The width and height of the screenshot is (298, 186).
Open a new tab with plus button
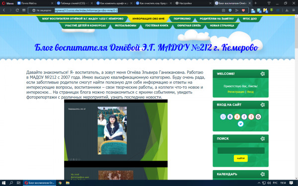tap(256, 3)
